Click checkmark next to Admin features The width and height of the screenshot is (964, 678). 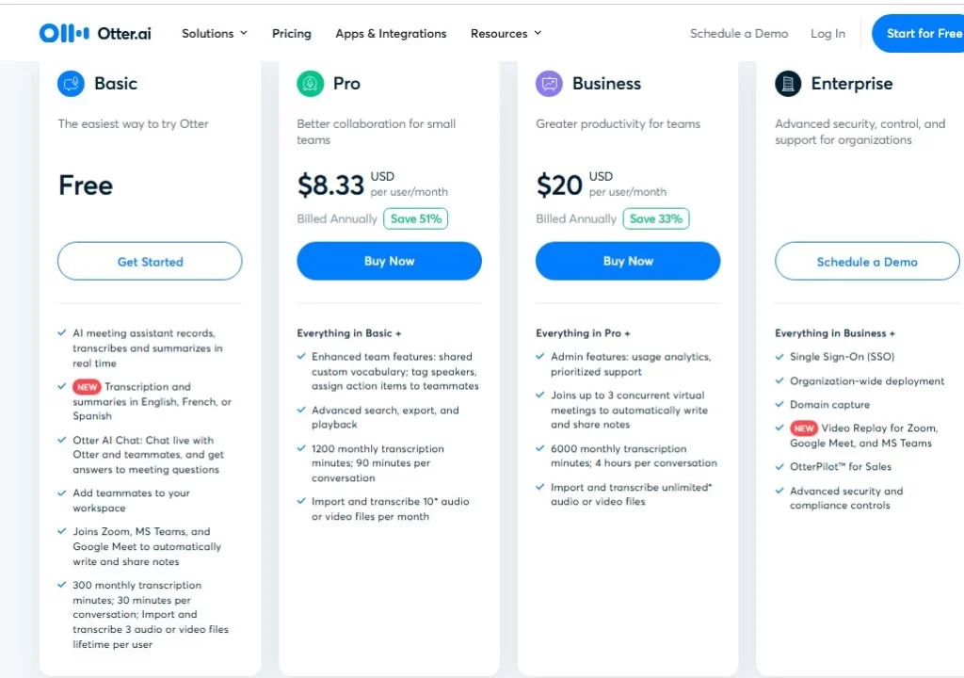coord(540,357)
